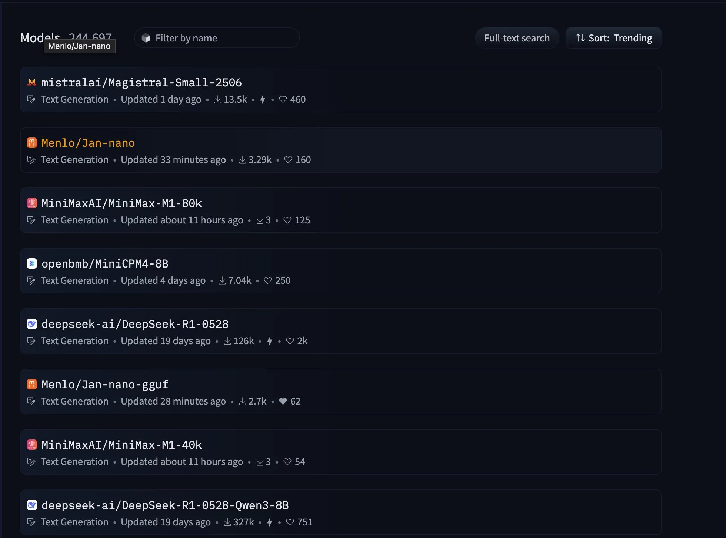Image resolution: width=726 pixels, height=538 pixels.
Task: Click the deepseek avatar on Qwen3-8B row
Action: (x=32, y=505)
